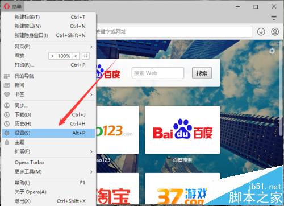The image size is (284, 206).
Task: Open the News menu entry
Action: pyautogui.click(x=49, y=85)
